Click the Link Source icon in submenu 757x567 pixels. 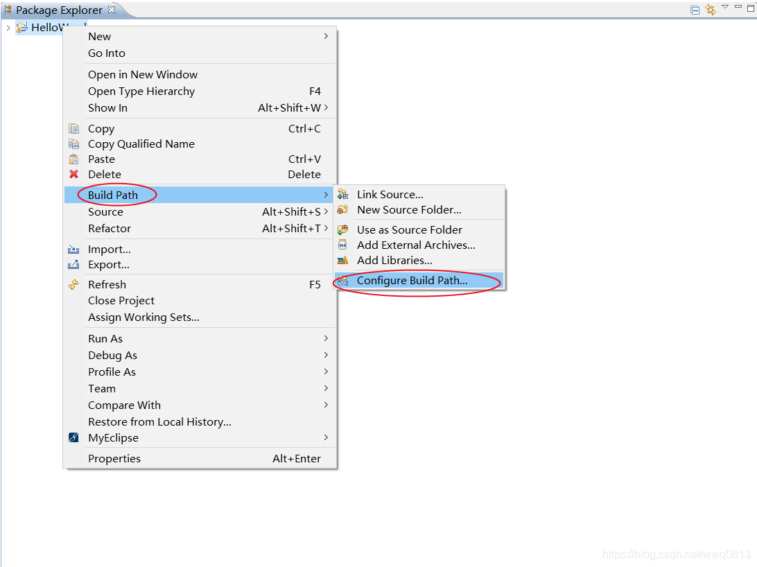343,194
